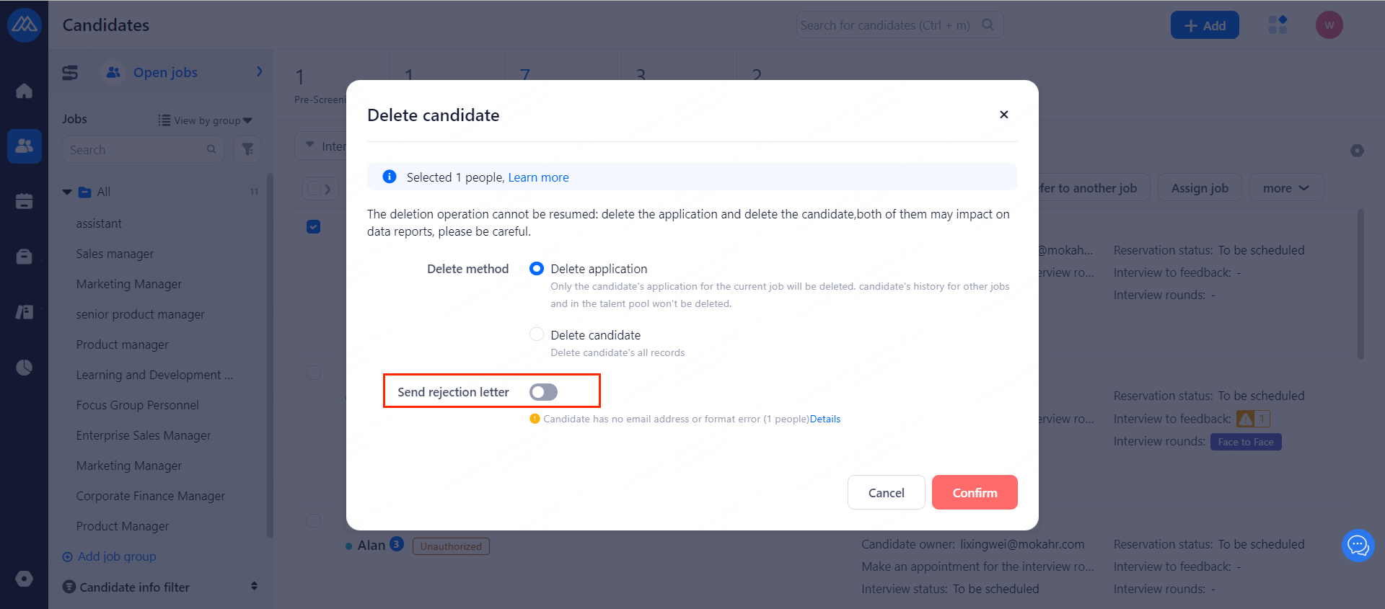Close the Delete candidate dialog

(1003, 115)
